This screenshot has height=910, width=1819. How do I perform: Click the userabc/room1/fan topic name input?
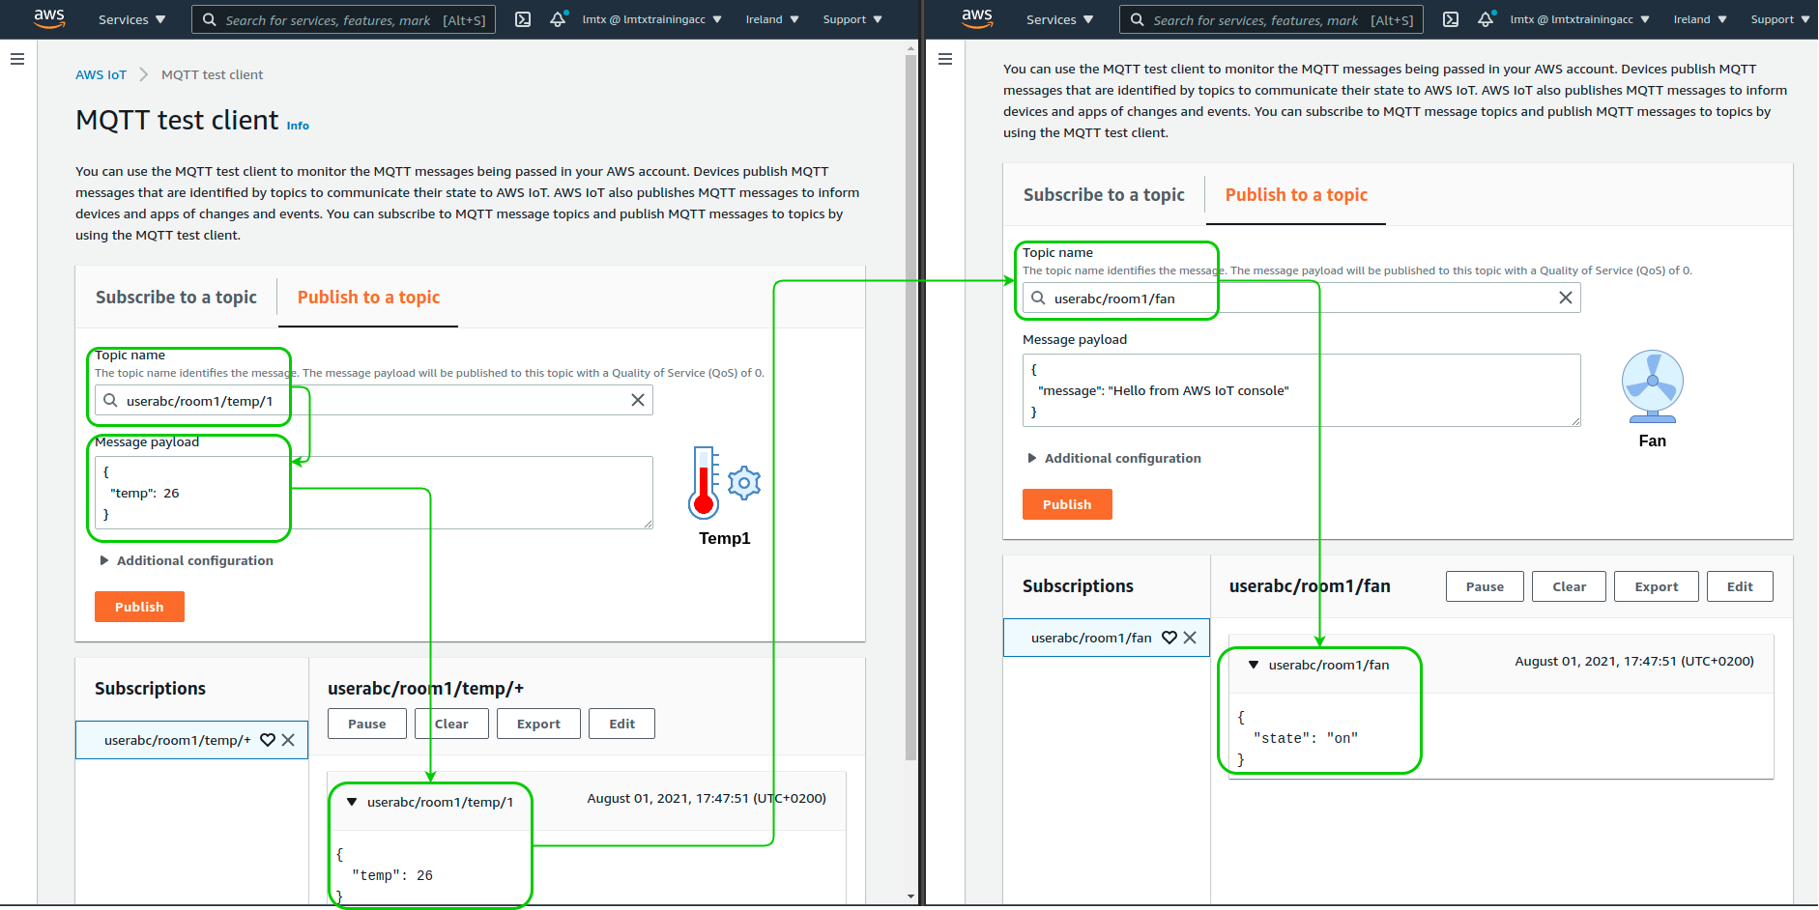[x=1302, y=298]
